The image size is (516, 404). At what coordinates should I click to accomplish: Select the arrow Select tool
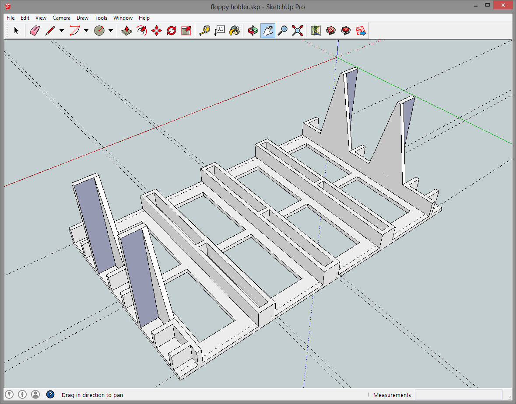coord(17,31)
